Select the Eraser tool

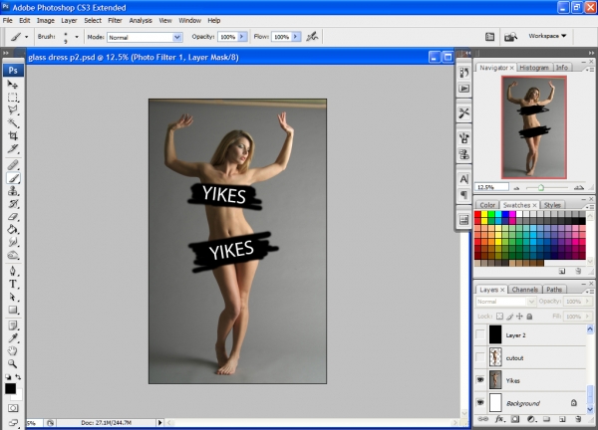click(13, 217)
